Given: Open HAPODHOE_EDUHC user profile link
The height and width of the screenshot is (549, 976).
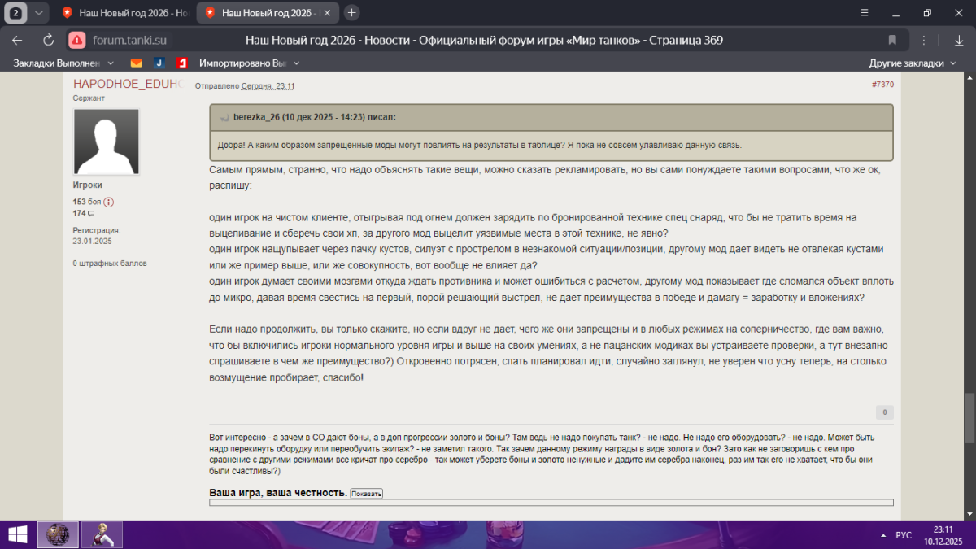Looking at the screenshot, I should pos(129,84).
